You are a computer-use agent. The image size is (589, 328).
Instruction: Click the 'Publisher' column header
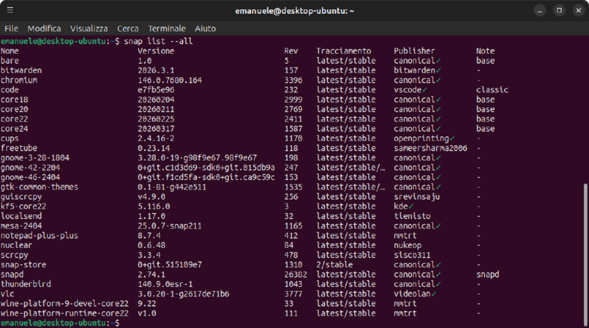[414, 51]
